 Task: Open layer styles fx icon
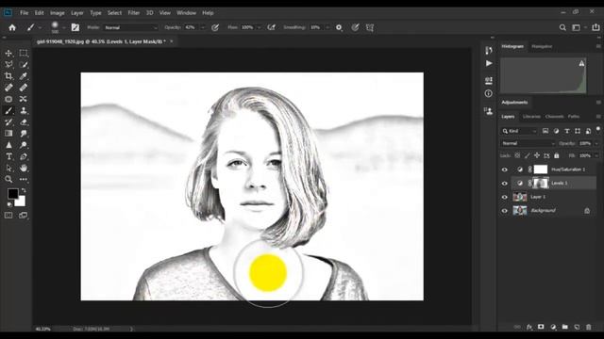point(529,327)
